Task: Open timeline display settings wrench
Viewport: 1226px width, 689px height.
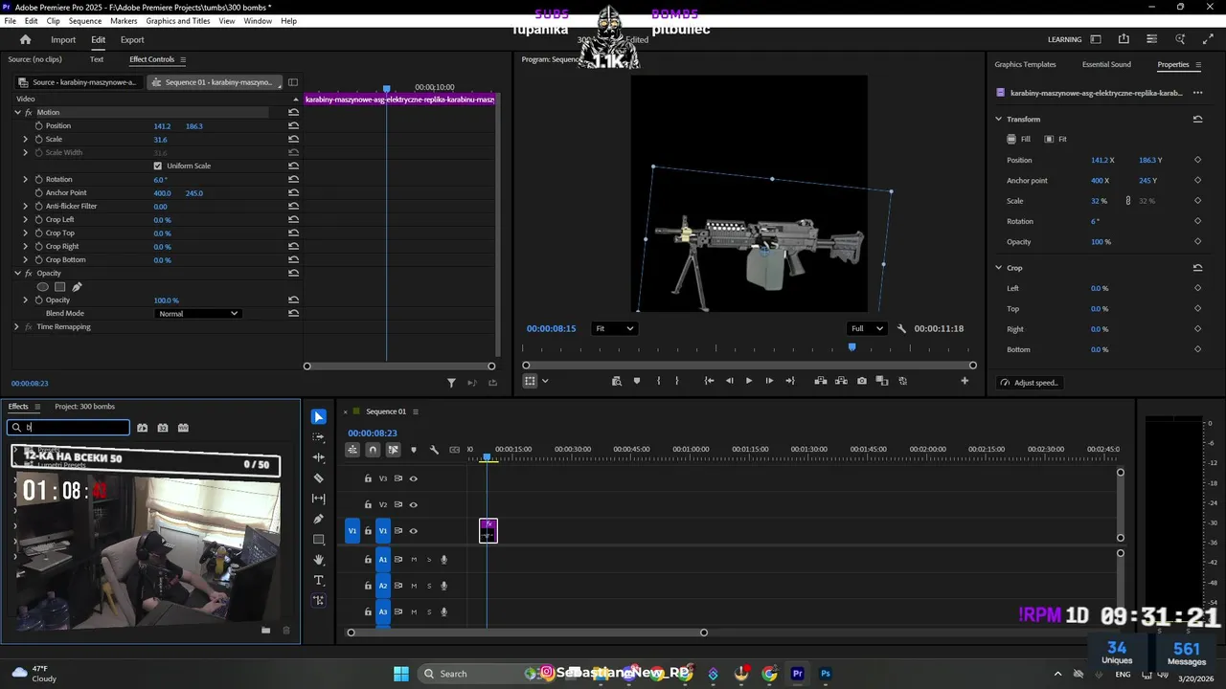Action: [434, 450]
